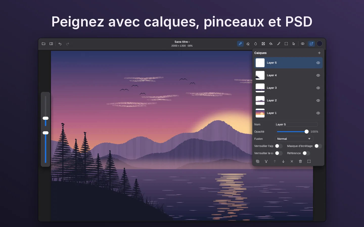Select the Layer 2 row
The width and height of the screenshot is (364, 227).
tap(288, 101)
